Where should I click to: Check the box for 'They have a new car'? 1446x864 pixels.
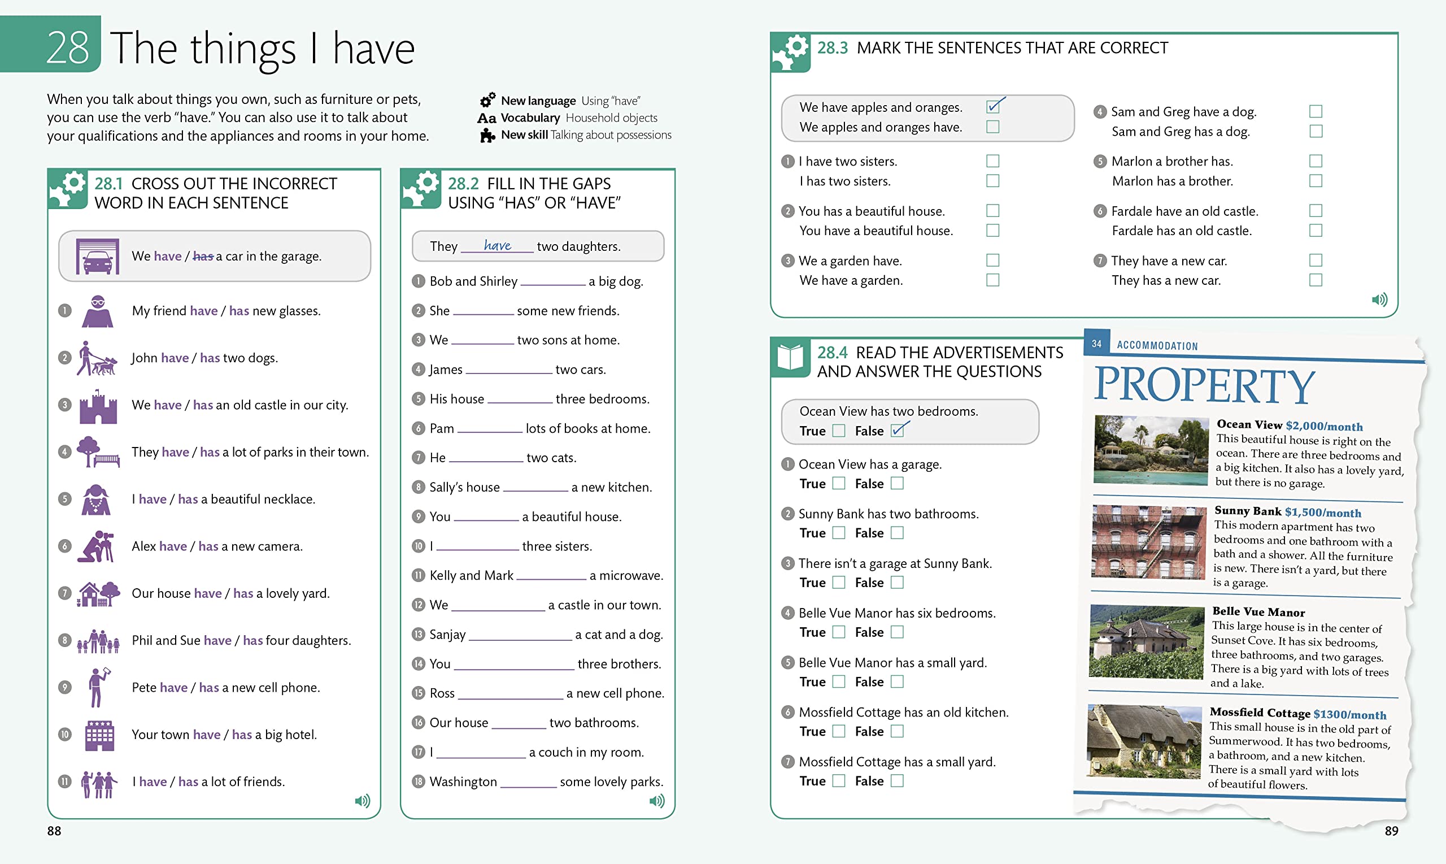[x=1316, y=260]
